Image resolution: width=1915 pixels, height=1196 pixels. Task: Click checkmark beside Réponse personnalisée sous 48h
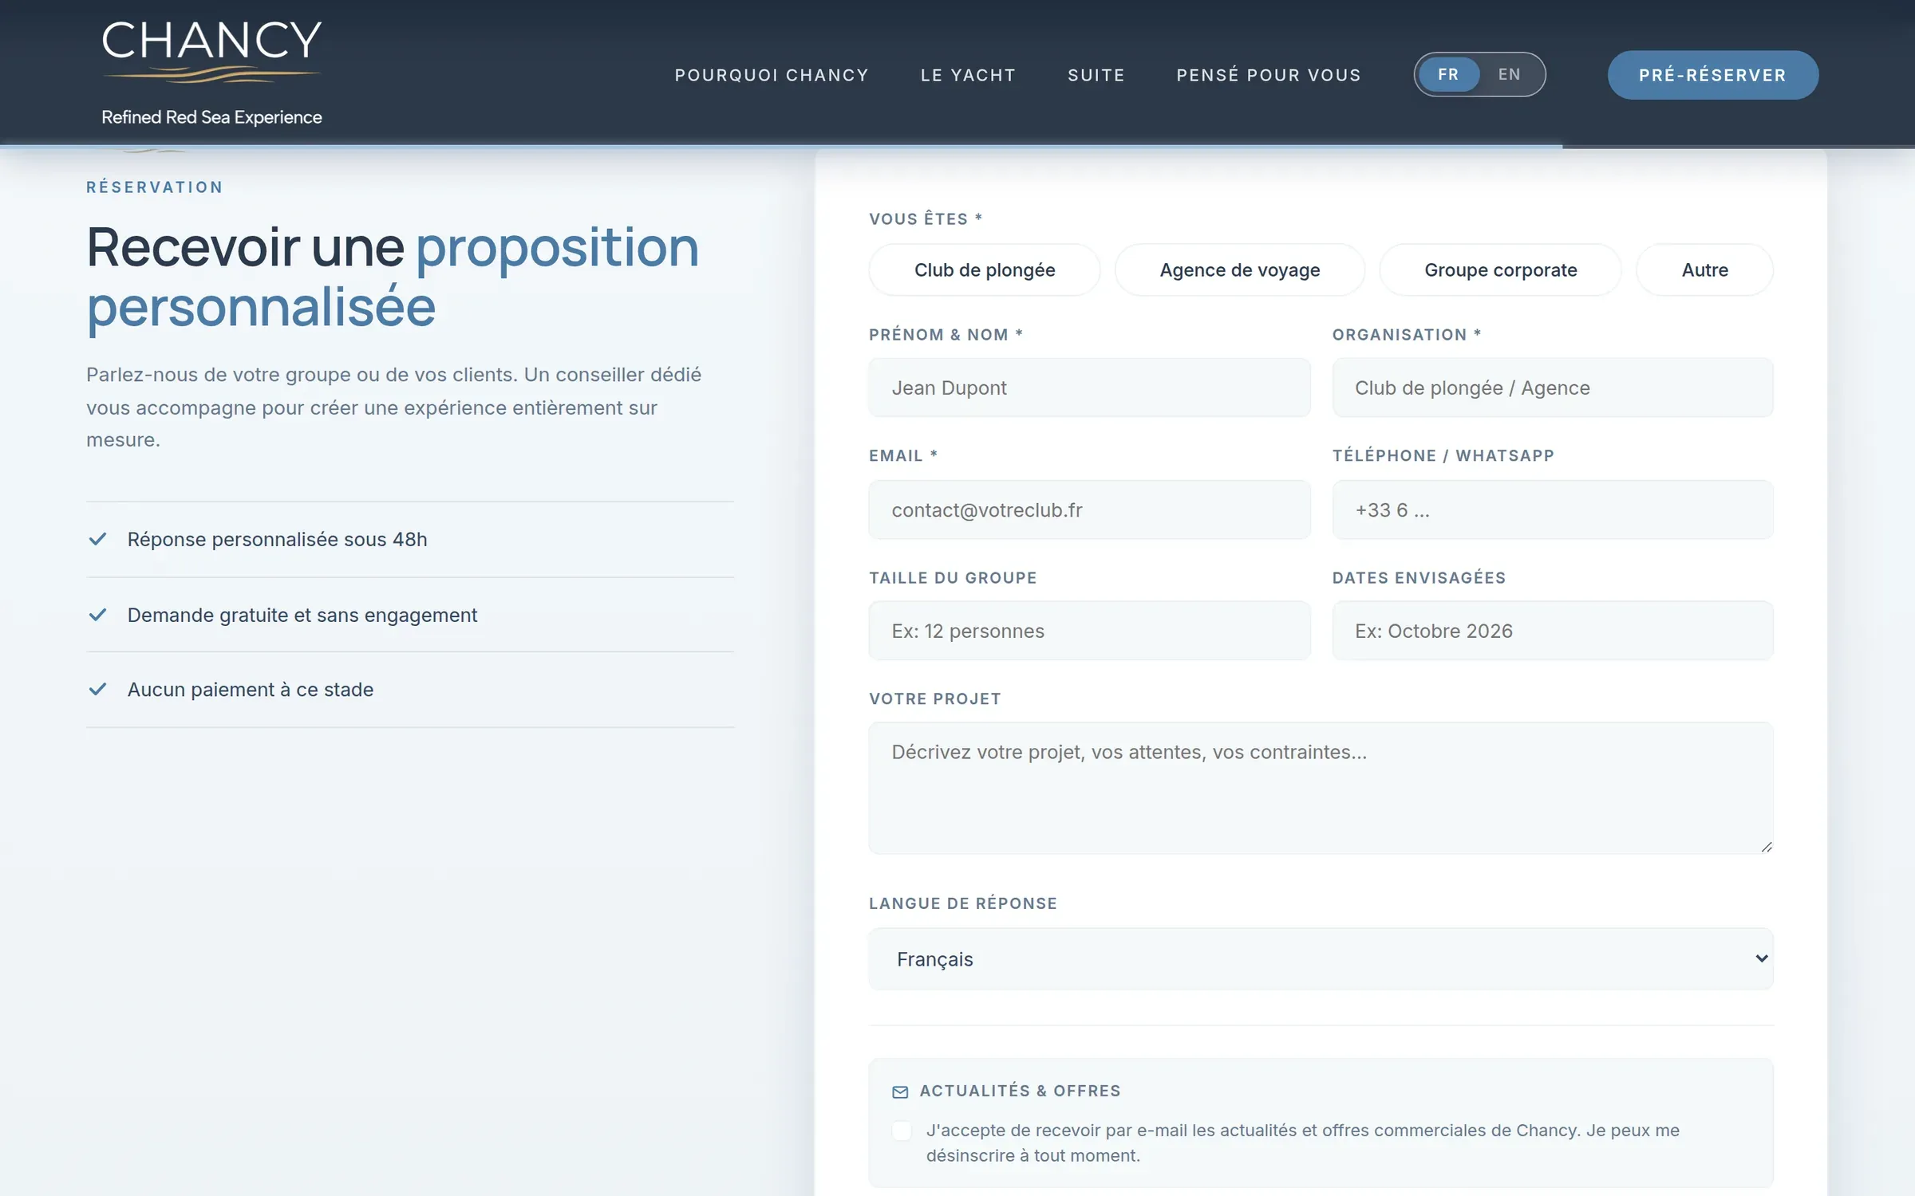[x=97, y=539]
